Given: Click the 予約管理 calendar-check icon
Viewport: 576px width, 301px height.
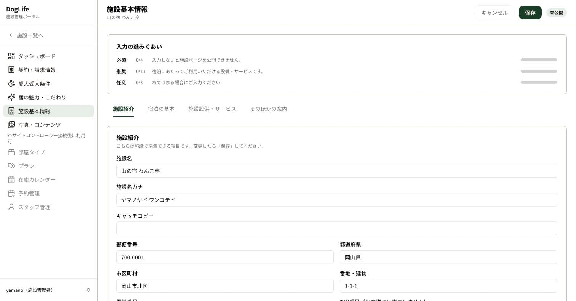Looking at the screenshot, I should [11, 193].
